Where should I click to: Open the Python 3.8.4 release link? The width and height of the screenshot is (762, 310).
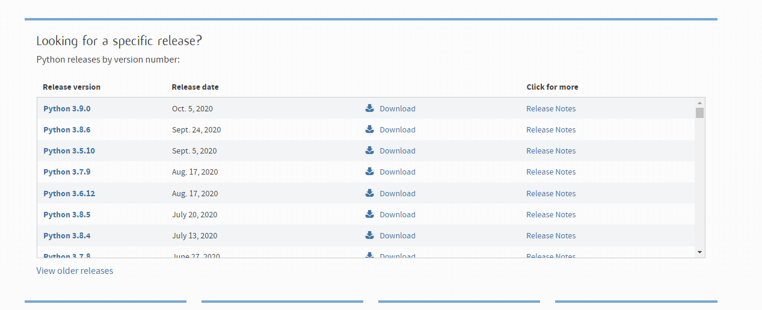click(67, 236)
